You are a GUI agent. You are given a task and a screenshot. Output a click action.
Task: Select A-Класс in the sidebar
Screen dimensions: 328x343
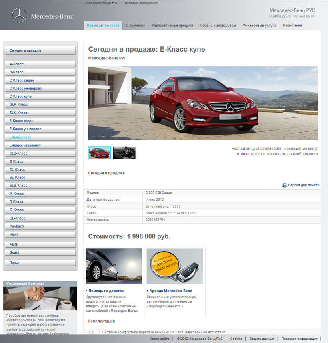click(40, 64)
